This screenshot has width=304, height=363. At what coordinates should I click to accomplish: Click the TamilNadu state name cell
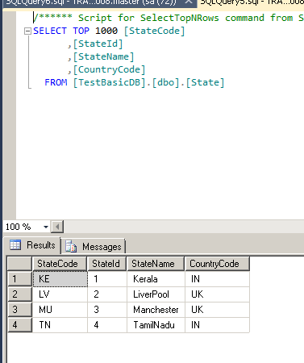pos(156,325)
